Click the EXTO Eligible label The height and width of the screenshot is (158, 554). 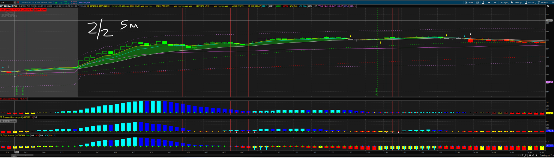(x=85, y=2)
